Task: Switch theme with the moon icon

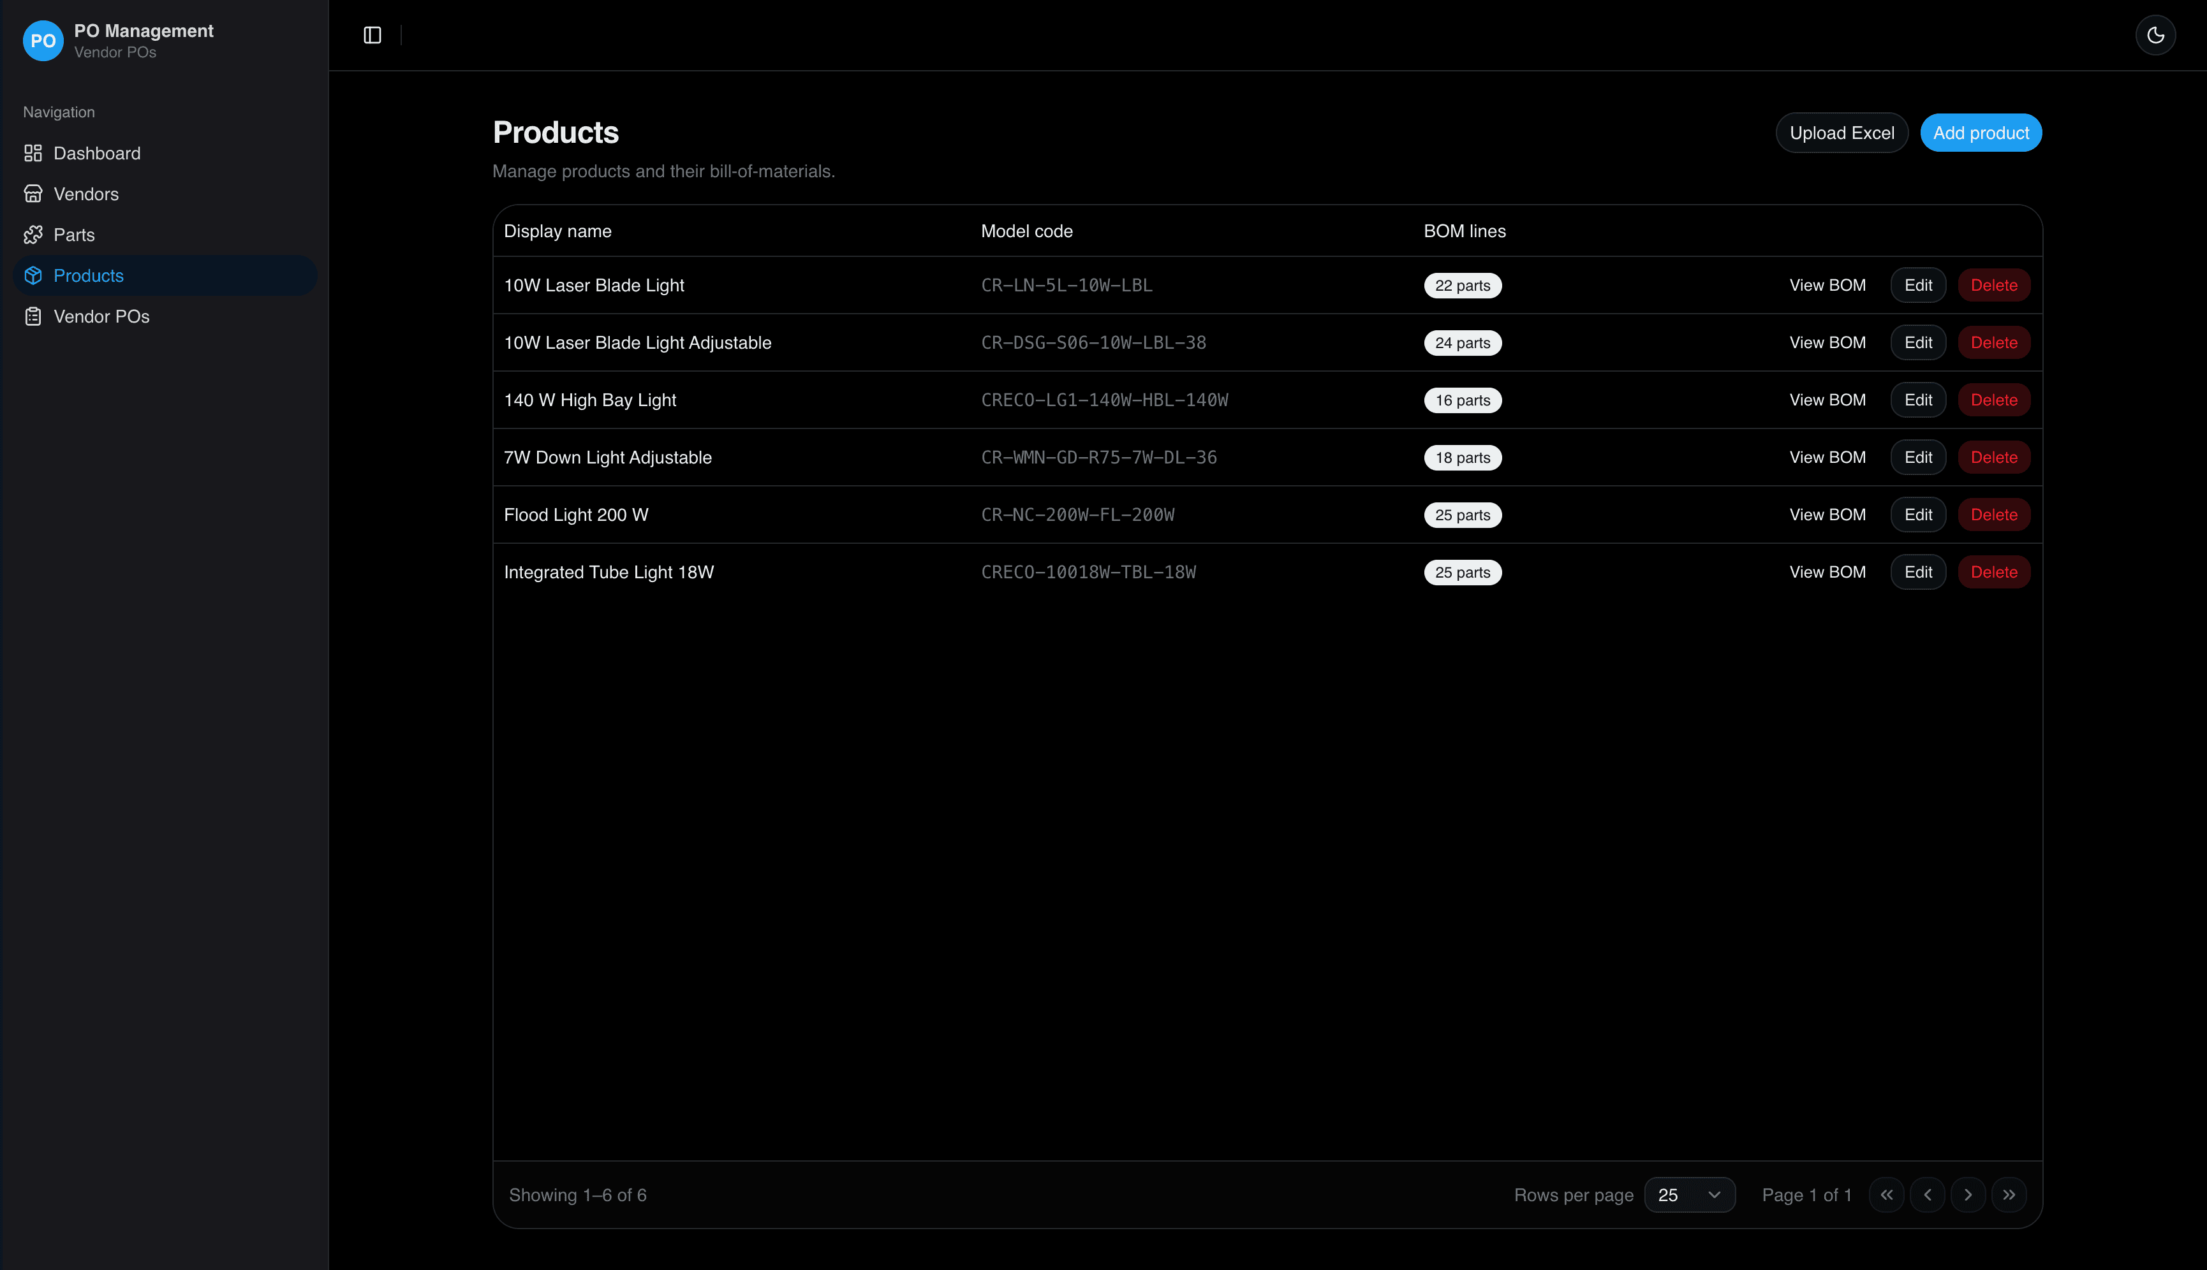Action: [x=2155, y=35]
